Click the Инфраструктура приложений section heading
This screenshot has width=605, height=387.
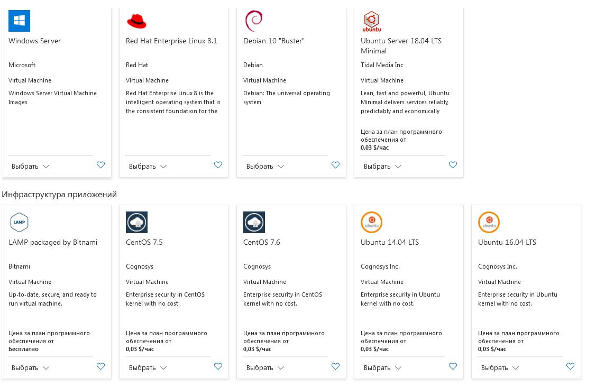59,195
